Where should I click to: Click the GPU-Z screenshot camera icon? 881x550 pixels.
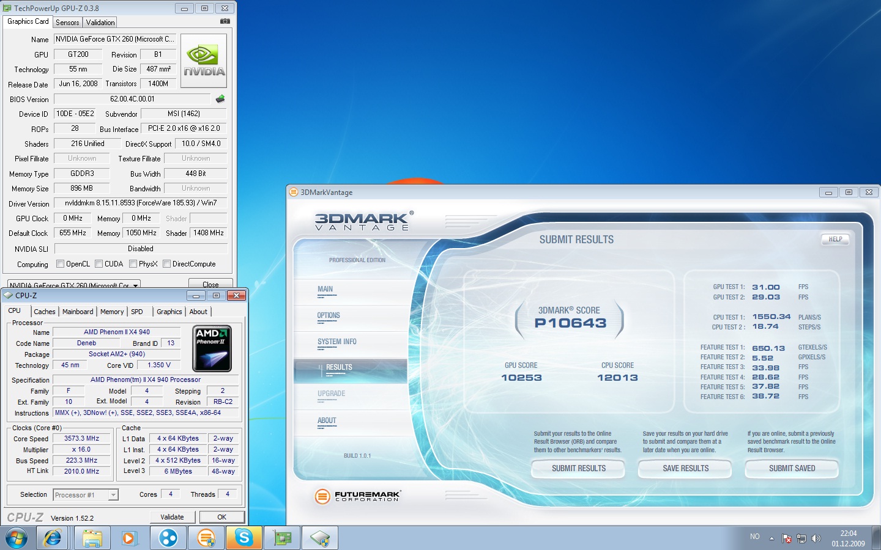pyautogui.click(x=225, y=21)
